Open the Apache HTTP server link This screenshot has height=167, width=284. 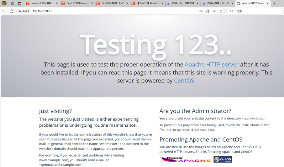point(212,64)
